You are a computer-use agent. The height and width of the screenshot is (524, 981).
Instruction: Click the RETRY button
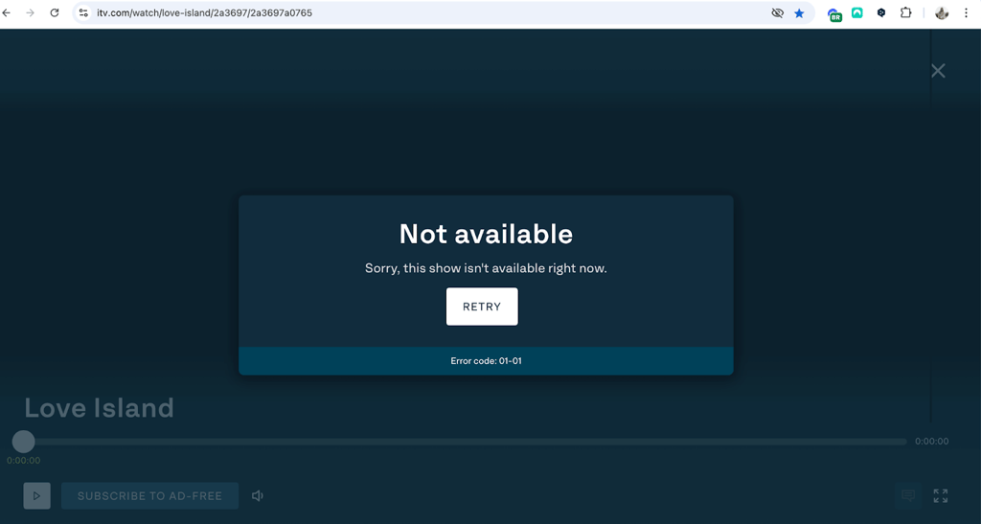[482, 307]
